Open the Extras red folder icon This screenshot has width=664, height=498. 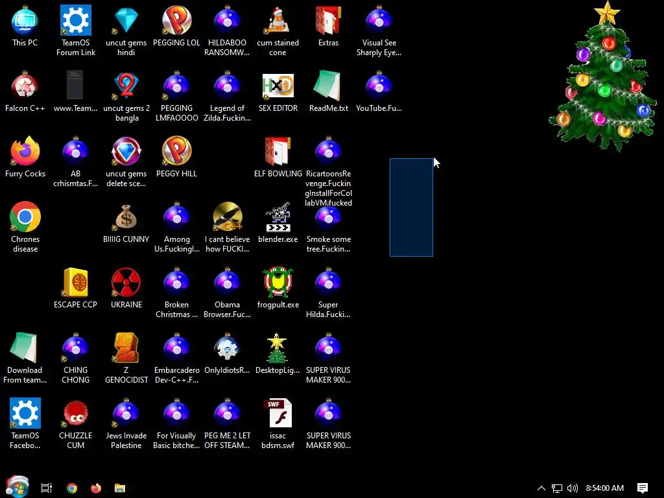click(328, 21)
